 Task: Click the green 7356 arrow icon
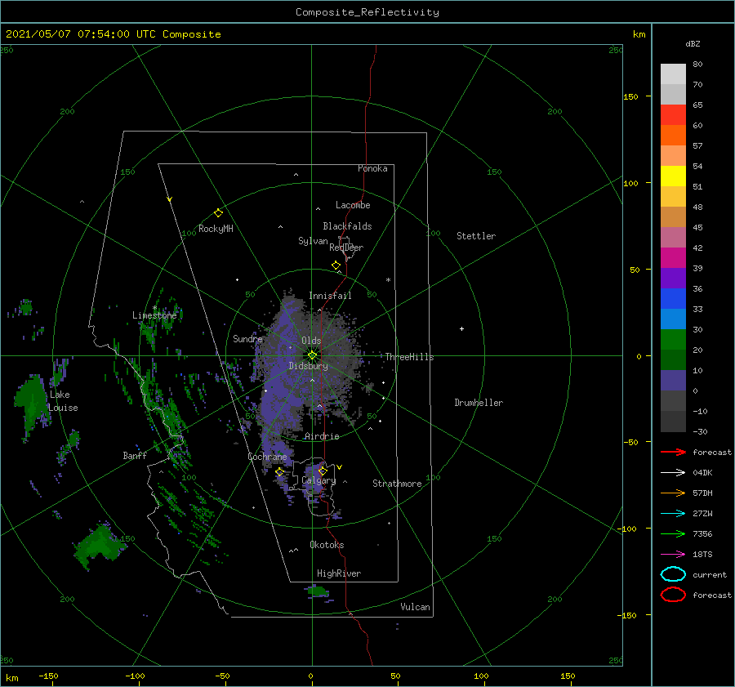click(673, 533)
